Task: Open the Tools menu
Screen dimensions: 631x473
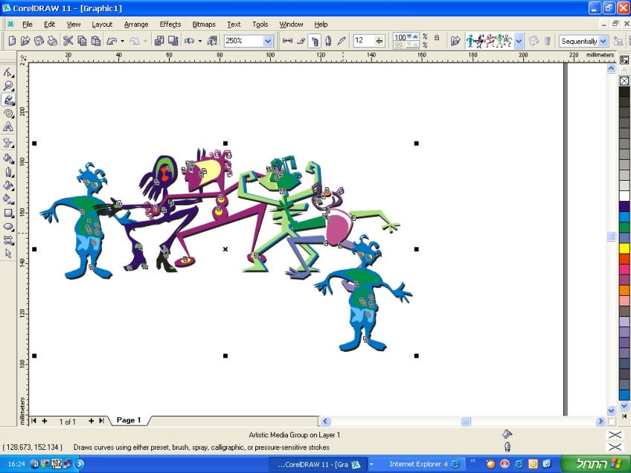Action: [260, 24]
